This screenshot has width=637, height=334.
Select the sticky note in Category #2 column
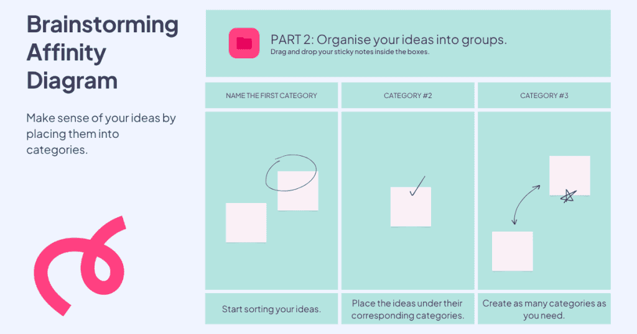pyautogui.click(x=411, y=208)
